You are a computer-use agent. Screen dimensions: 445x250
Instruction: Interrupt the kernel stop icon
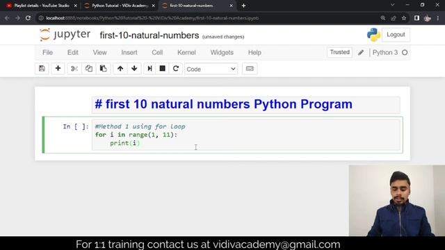pyautogui.click(x=162, y=69)
